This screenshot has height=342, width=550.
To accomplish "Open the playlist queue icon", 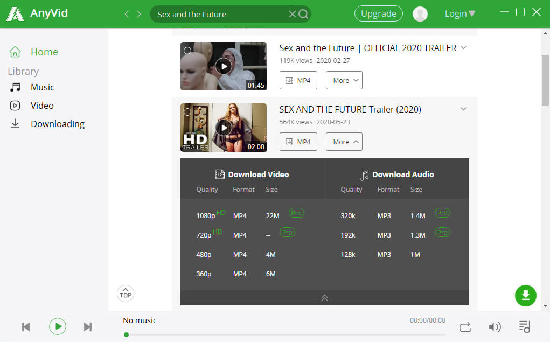I will 525,327.
